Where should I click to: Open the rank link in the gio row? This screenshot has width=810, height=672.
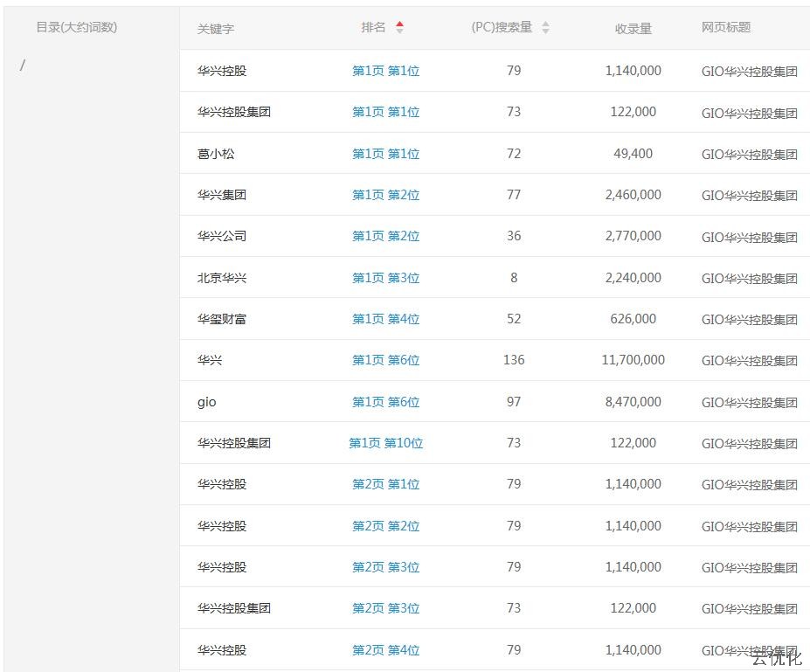386,402
